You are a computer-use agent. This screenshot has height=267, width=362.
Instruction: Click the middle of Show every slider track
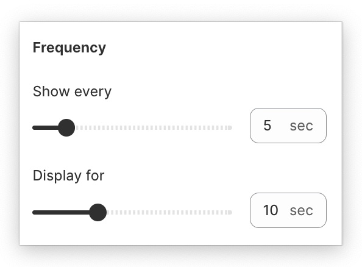point(132,128)
